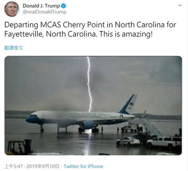Click the police car in the photo
This screenshot has width=188, height=171.
click(x=128, y=141)
